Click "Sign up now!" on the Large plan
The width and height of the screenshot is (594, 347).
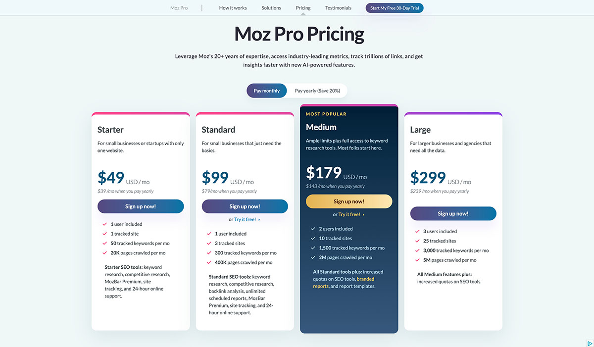(x=453, y=213)
